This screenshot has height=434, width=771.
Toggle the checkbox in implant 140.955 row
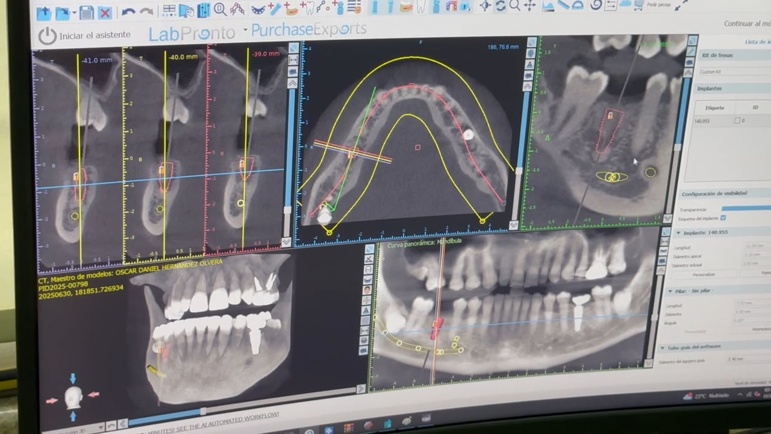tap(737, 121)
